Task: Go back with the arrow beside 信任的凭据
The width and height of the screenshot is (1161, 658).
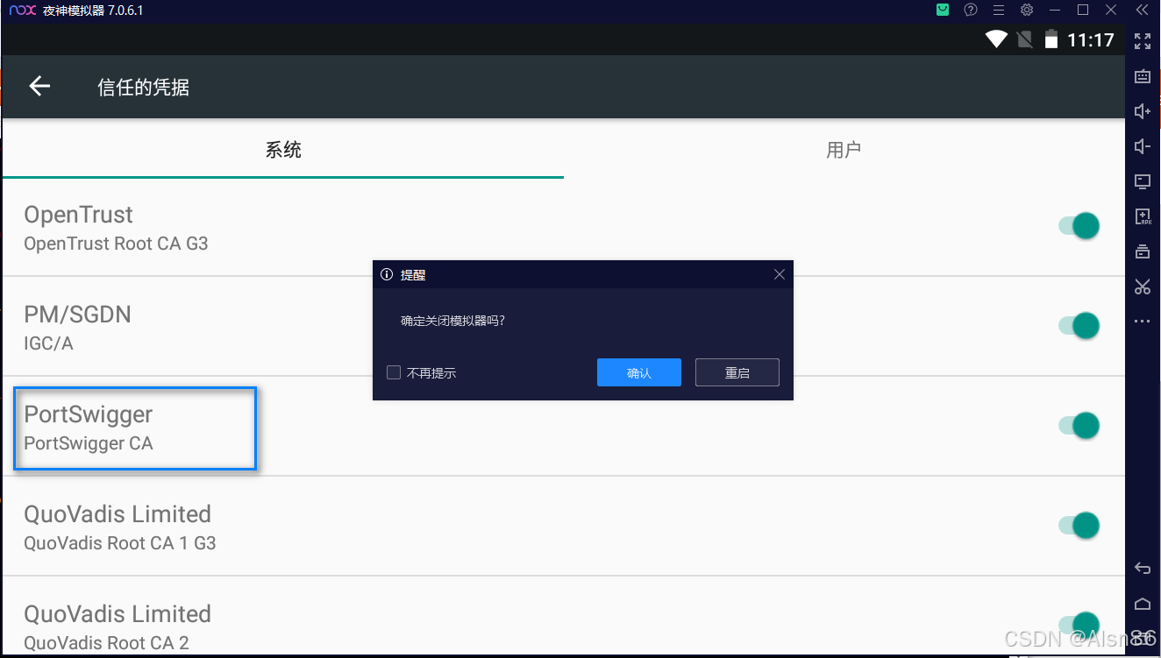Action: pos(39,86)
